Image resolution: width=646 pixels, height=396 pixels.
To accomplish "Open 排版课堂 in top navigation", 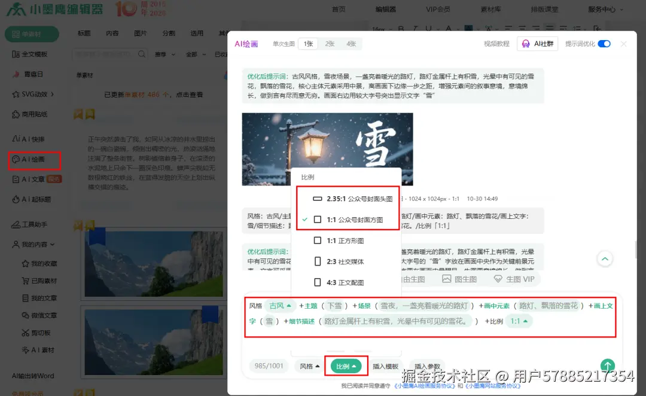I will tap(544, 9).
